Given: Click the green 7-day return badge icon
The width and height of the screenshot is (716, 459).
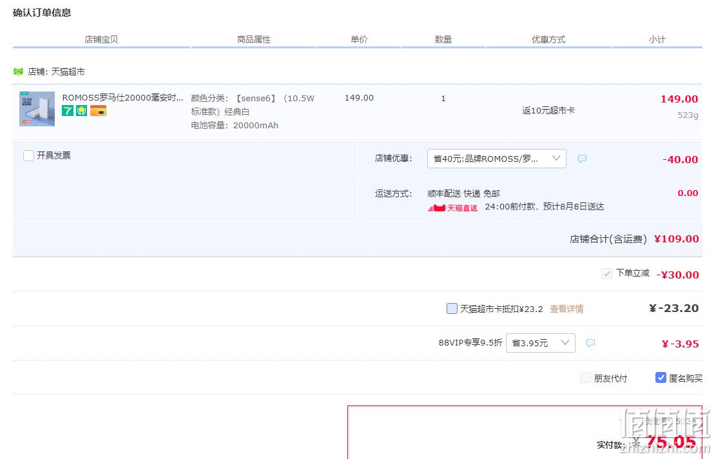Looking at the screenshot, I should [68, 110].
